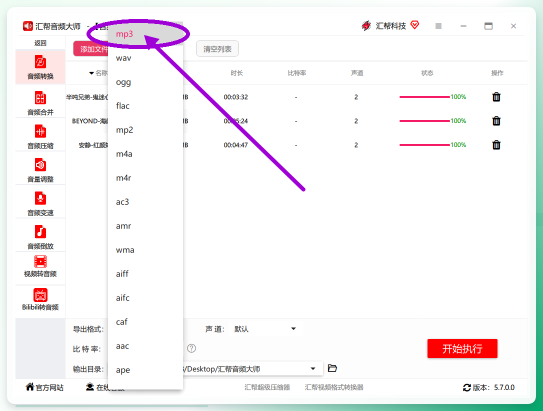
Task: Open the output folder browse icon
Action: [x=332, y=368]
